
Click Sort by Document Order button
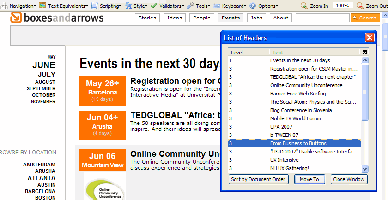[259, 179]
